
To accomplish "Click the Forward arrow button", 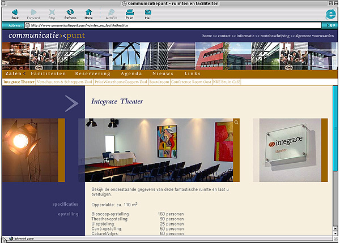I will point(33,14).
